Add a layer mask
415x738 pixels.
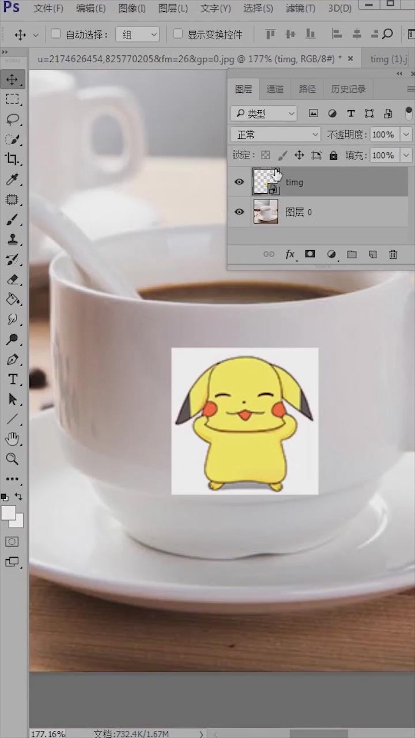point(310,254)
